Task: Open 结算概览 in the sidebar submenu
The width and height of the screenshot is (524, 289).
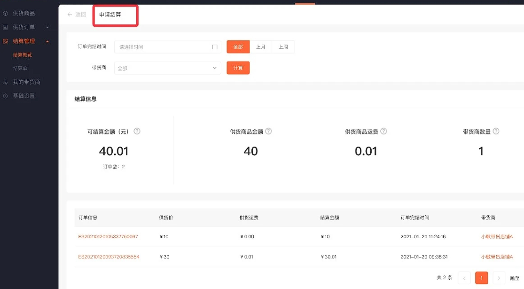Action: coord(23,55)
